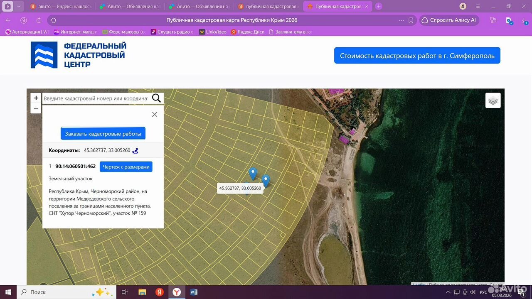Open Yandex app with red Я icon on taskbar
The width and height of the screenshot is (532, 299).
[160, 292]
